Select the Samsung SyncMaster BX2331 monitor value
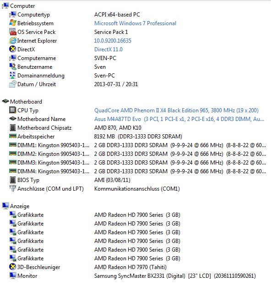271x286 pixels. coord(175,276)
